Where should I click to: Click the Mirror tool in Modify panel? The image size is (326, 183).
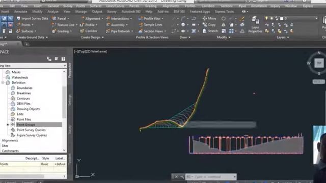(x=224, y=25)
